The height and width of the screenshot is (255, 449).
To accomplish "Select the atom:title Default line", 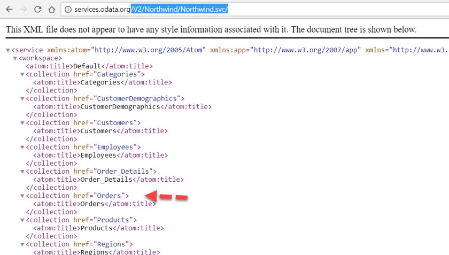I will [89, 66].
